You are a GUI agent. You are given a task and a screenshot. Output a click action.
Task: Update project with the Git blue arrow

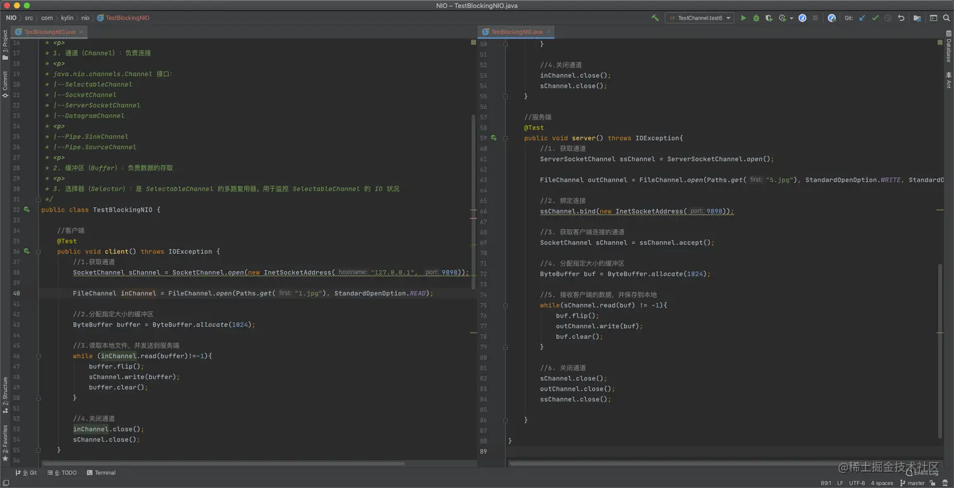(863, 18)
